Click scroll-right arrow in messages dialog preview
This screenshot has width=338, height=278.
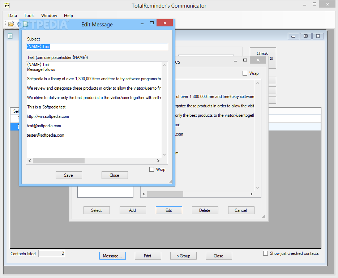pos(251,194)
